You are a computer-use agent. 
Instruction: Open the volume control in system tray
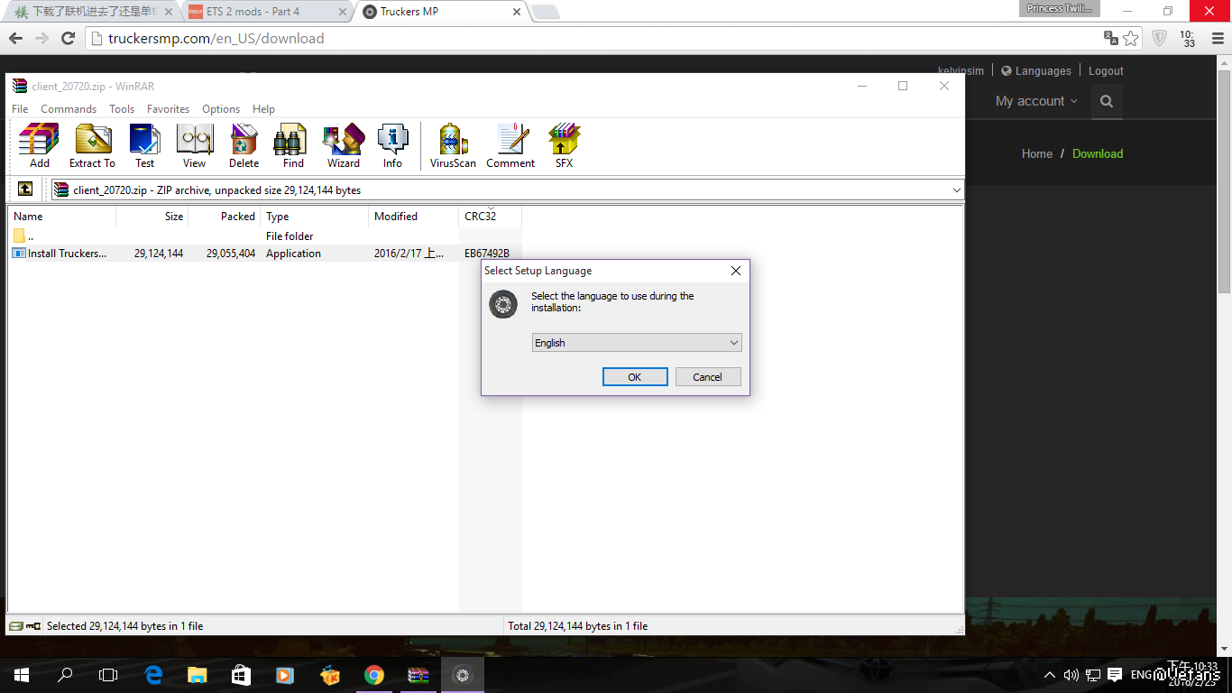point(1071,674)
